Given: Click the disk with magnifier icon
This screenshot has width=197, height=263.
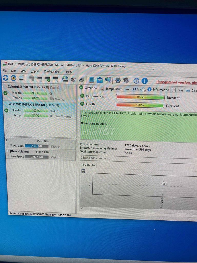Looking at the screenshot, I should click(55, 79).
